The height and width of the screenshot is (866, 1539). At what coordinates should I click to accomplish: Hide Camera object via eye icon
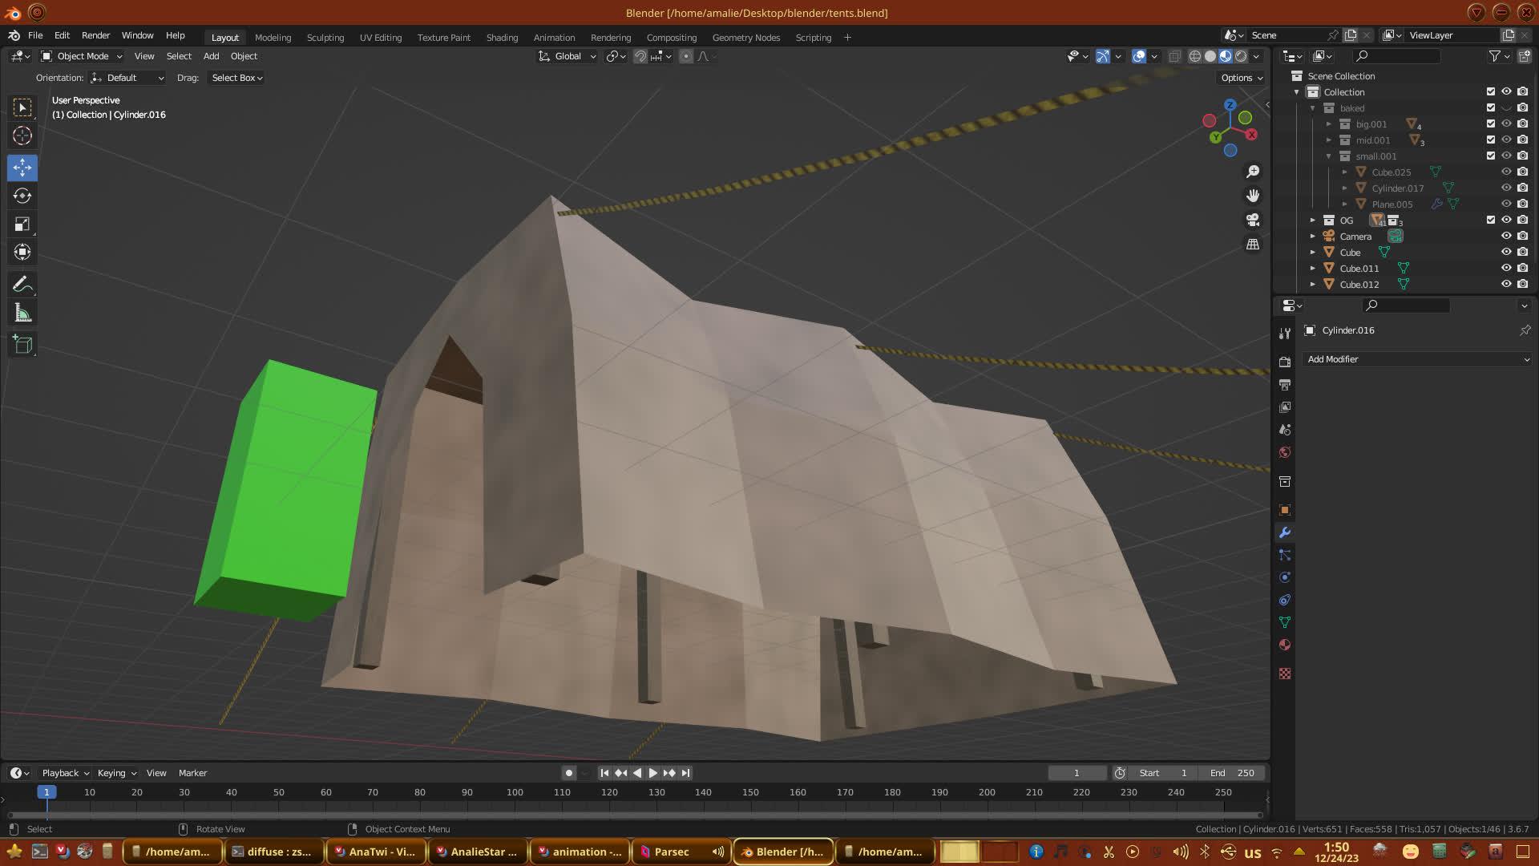1506,236
